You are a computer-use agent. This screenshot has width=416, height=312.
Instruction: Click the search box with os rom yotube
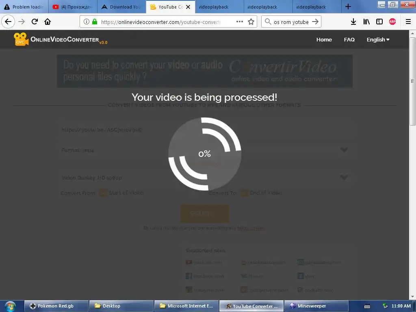[291, 22]
